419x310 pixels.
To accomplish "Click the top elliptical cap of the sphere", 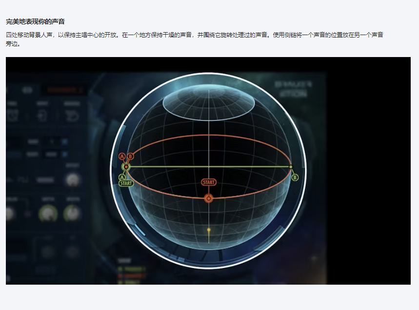I will [209, 102].
